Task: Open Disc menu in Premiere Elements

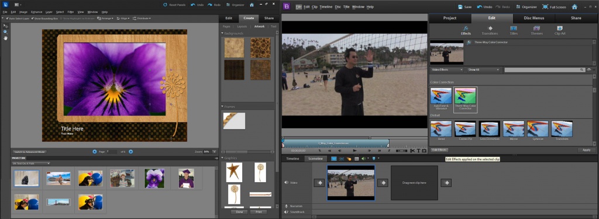Action: [x=338, y=7]
